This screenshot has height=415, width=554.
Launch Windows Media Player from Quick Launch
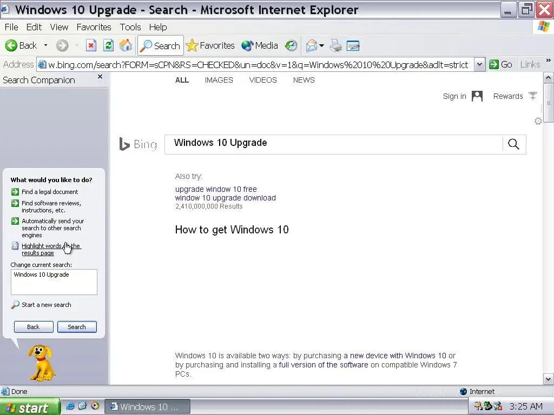95,406
